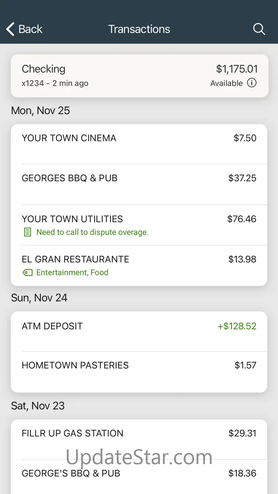Open the dispute overage note text
The image size is (278, 494).
(92, 233)
